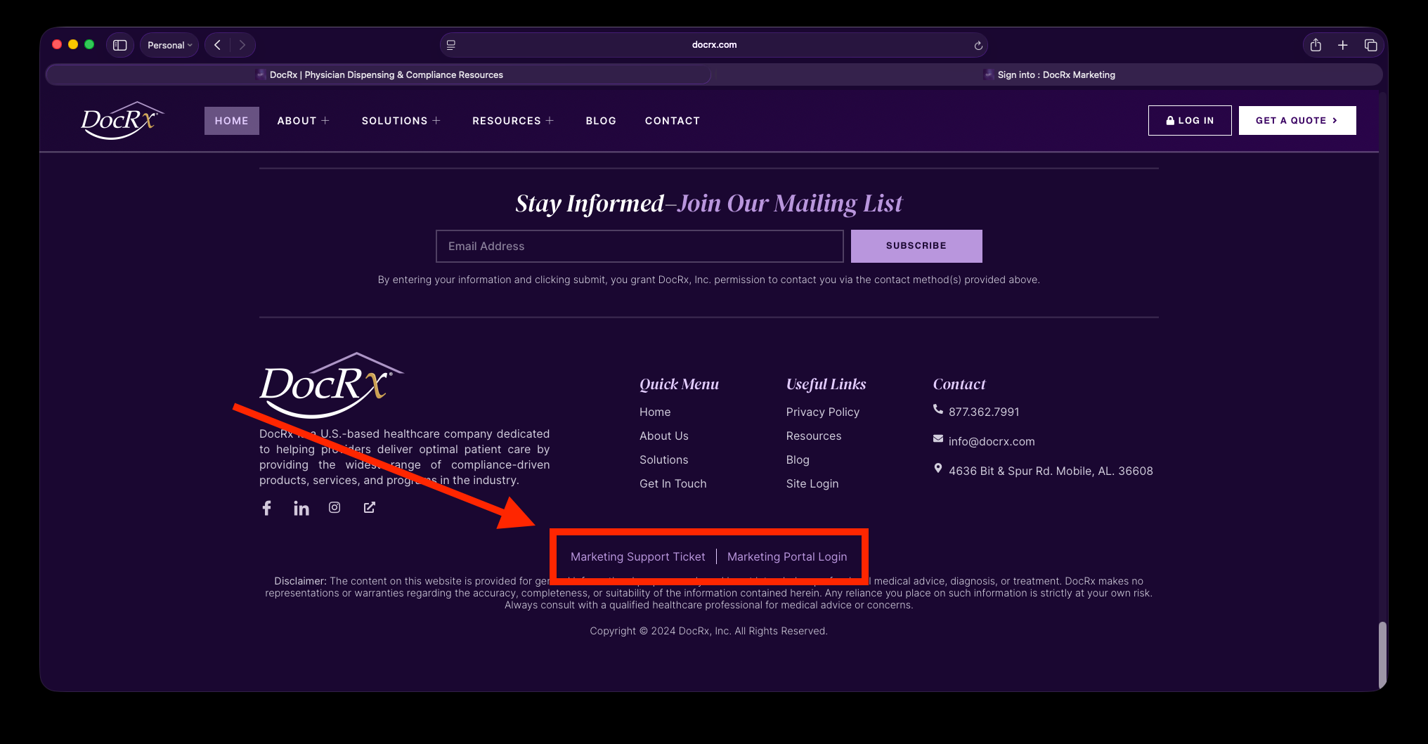The image size is (1428, 744).
Task: Click the info@docrx.com email link
Action: click(x=992, y=441)
